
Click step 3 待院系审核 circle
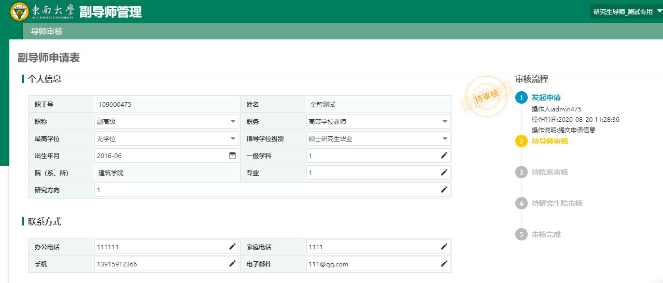coord(521,172)
